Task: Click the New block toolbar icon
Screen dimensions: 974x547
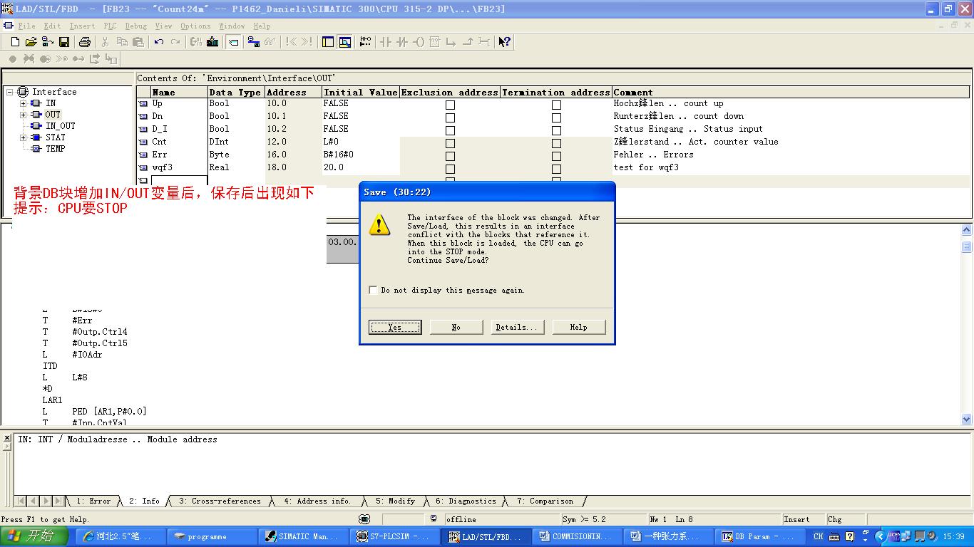Action: tap(15, 42)
